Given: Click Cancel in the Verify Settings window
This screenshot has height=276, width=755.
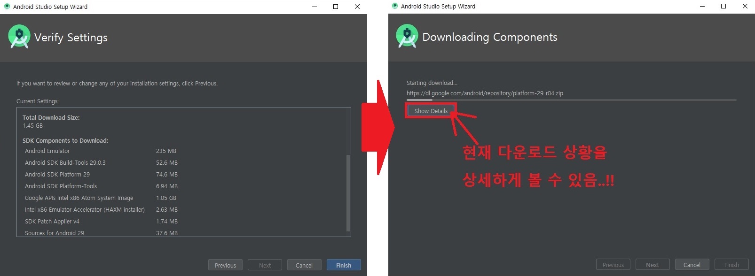Looking at the screenshot, I should click(x=304, y=265).
